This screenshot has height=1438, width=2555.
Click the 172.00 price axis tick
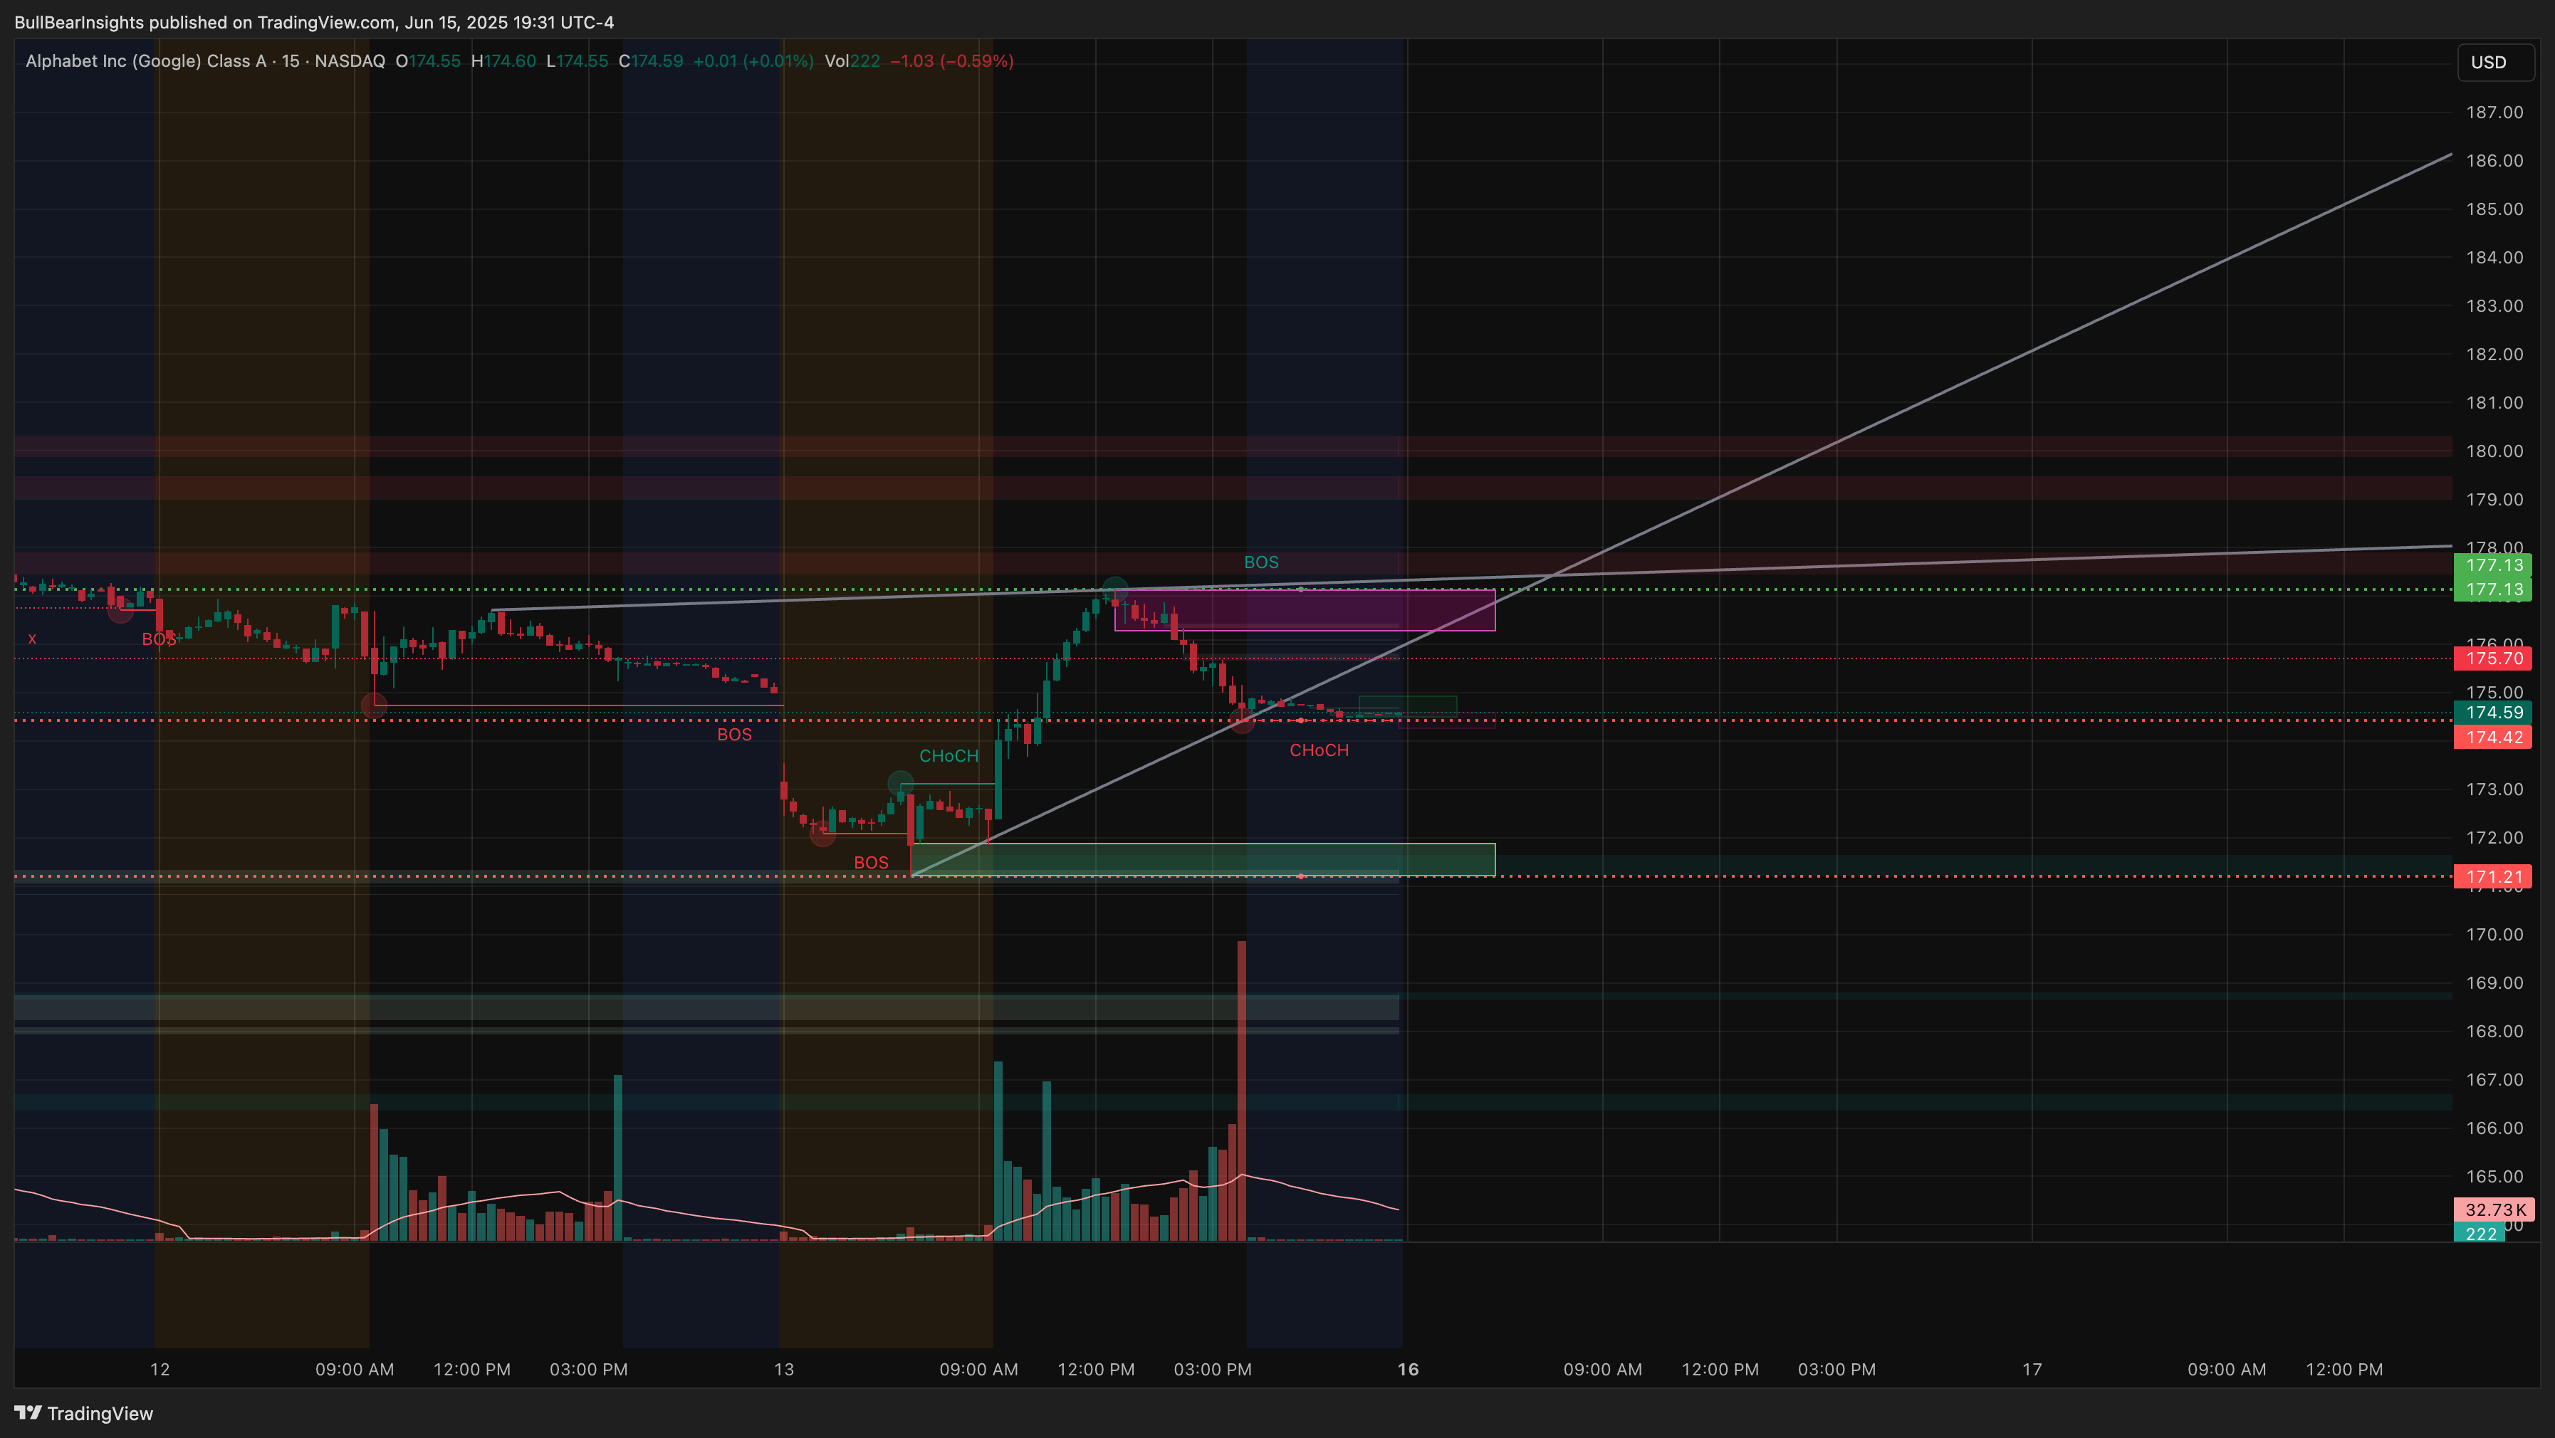(x=2494, y=838)
